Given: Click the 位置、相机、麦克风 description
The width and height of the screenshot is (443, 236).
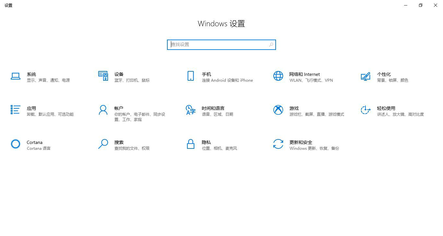Looking at the screenshot, I should 220,148.
